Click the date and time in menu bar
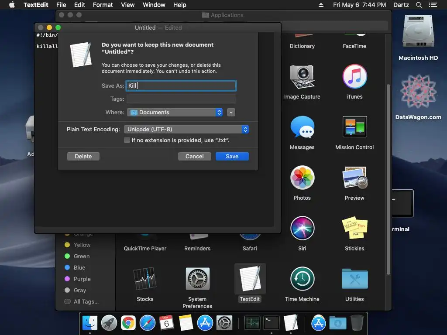 pos(360,5)
